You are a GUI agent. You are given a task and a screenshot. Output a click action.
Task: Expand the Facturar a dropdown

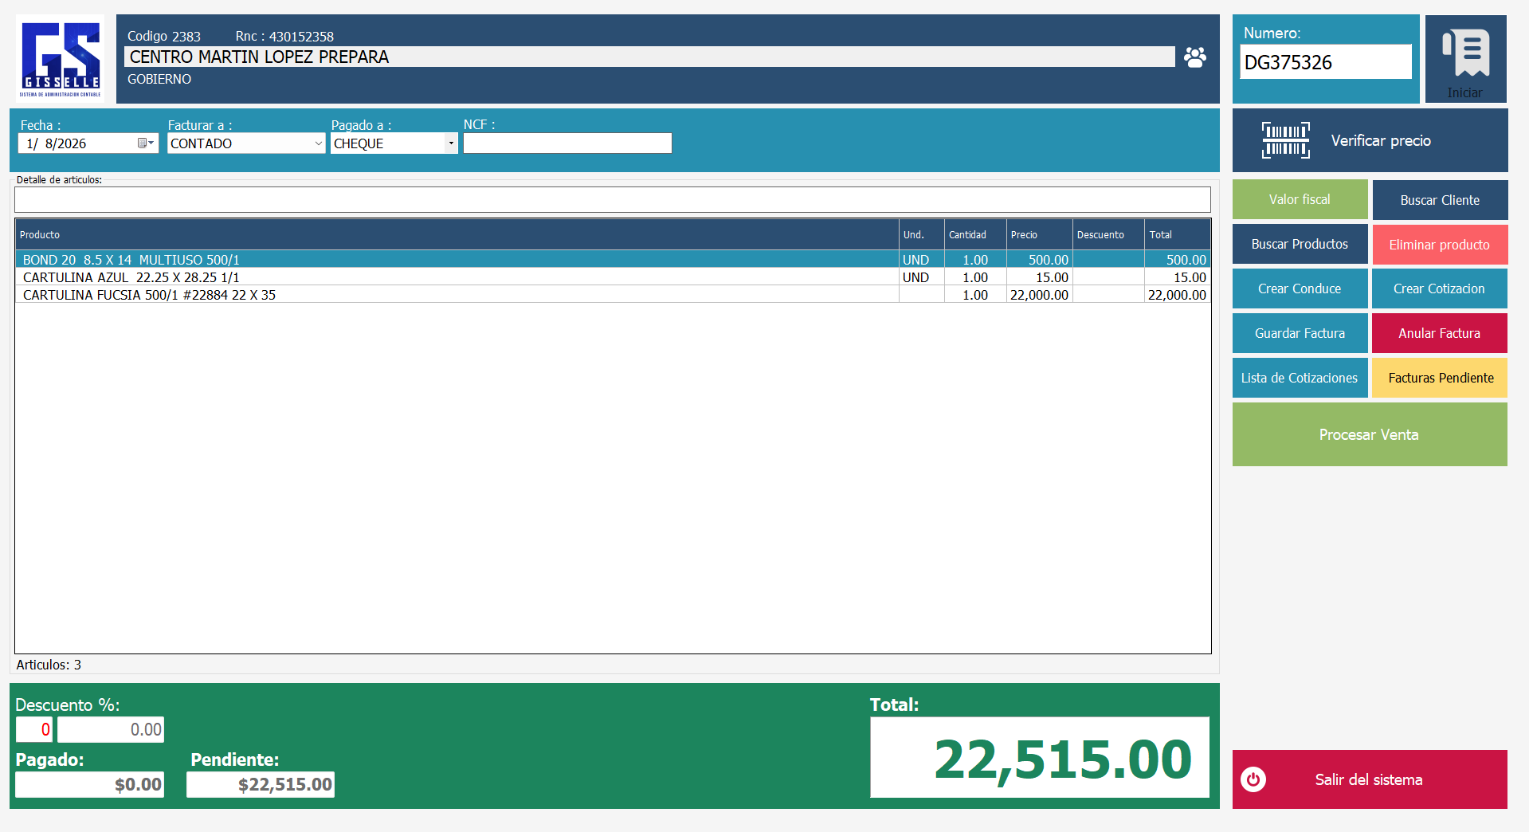[x=318, y=143]
